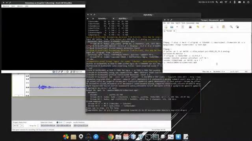Click the Print icon in gedit toolbar
252x141 pixels.
tap(190, 27)
